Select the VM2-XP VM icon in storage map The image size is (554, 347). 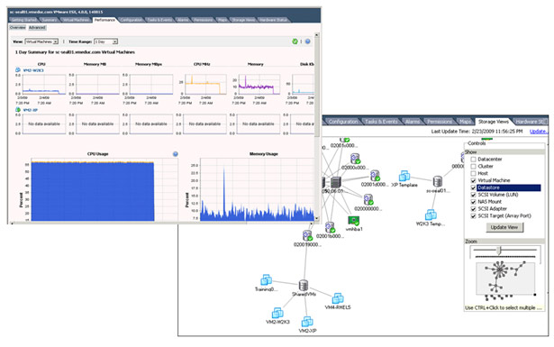307,322
